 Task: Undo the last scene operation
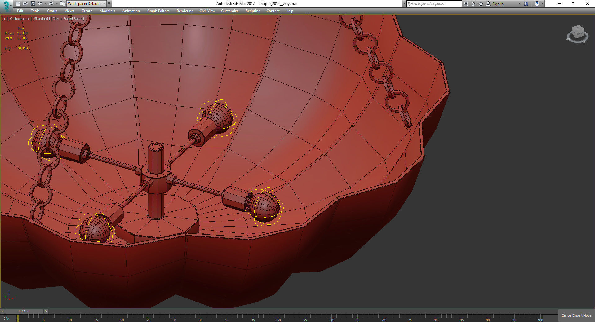40,4
